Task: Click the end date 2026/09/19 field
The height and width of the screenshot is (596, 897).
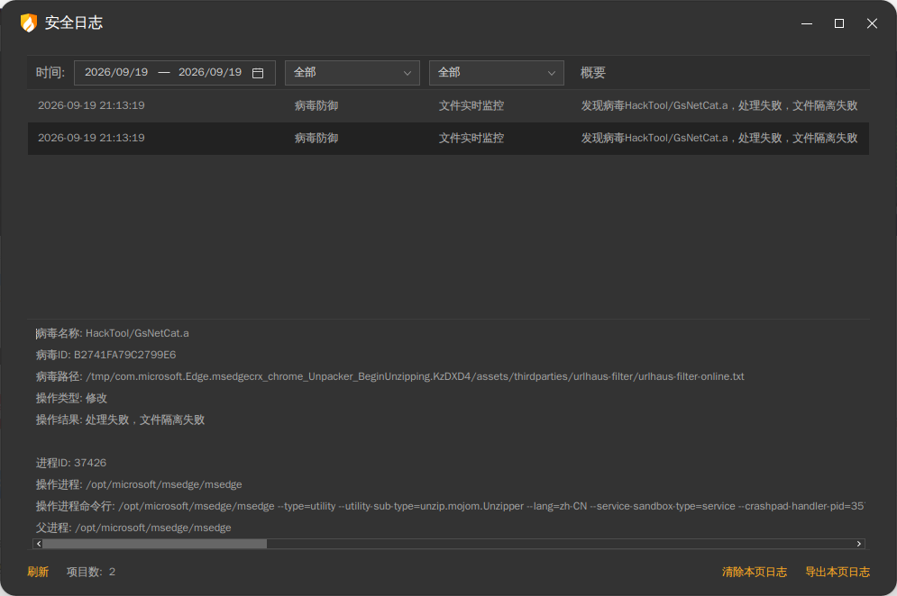Action: 210,72
